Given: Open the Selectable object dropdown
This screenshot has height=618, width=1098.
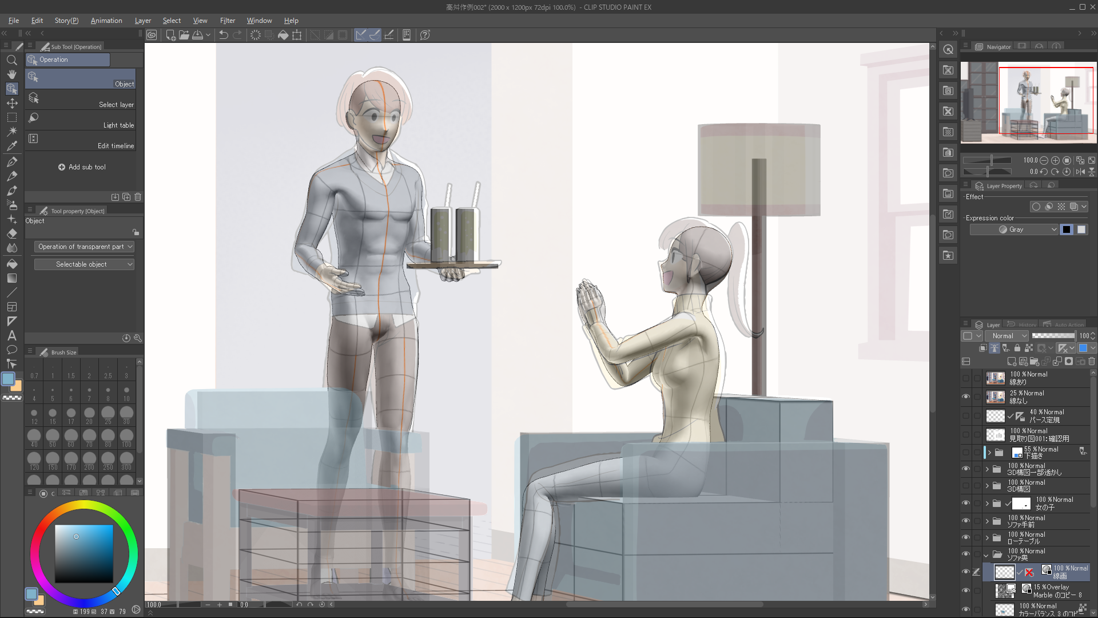Looking at the screenshot, I should click(83, 264).
